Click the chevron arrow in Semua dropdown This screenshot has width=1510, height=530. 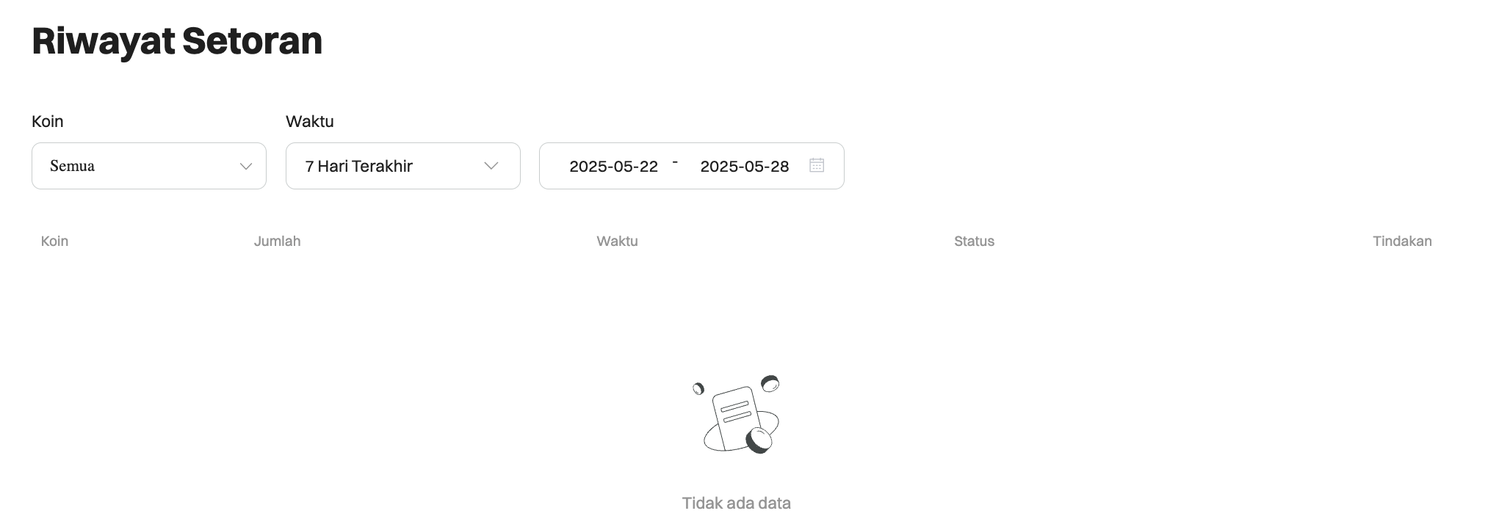(246, 167)
